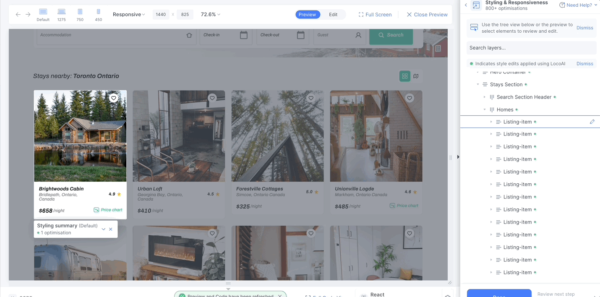The width and height of the screenshot is (600, 297).
Task: Open the Check-out calendar icon
Action: tap(300, 35)
